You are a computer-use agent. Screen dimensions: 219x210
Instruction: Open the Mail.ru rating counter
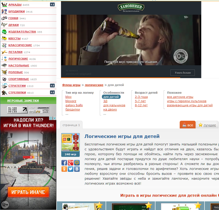[x=39, y=110]
